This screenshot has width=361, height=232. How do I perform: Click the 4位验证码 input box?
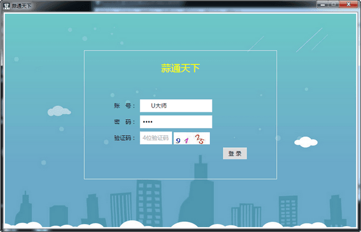click(x=156, y=138)
